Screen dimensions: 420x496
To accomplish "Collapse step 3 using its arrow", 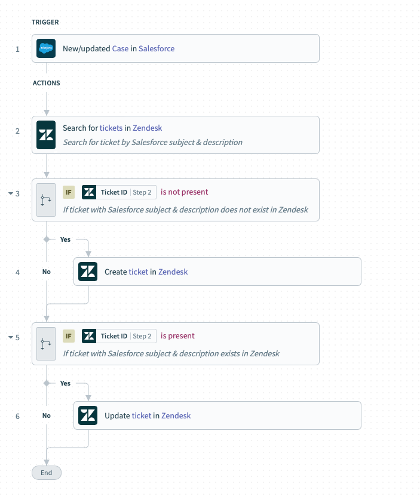I will [11, 193].
